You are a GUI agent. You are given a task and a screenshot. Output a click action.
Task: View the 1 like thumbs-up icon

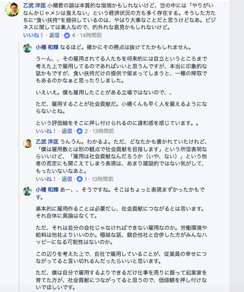point(79,179)
